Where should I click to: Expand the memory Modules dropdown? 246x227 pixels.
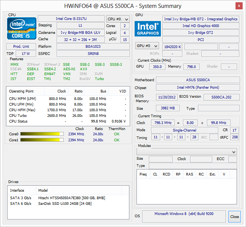[x=186, y=152]
